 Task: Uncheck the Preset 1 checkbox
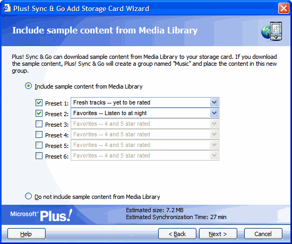coord(39,102)
